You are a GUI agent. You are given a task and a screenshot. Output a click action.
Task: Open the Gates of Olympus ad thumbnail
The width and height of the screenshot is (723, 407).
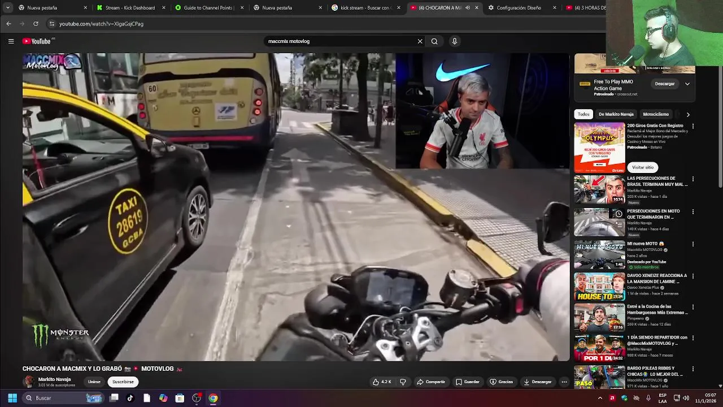(599, 148)
